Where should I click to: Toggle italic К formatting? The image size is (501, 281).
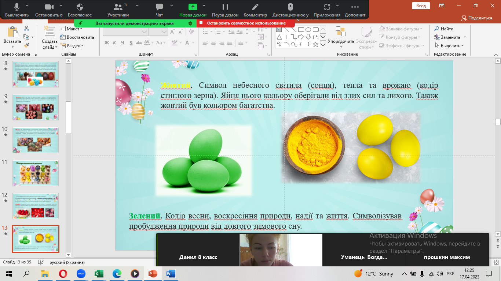pos(114,42)
